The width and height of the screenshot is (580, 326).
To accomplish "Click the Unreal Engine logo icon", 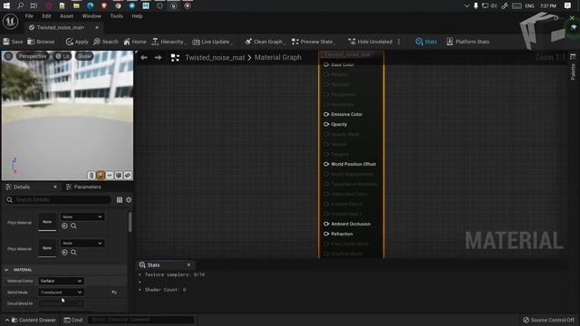I will [x=10, y=22].
